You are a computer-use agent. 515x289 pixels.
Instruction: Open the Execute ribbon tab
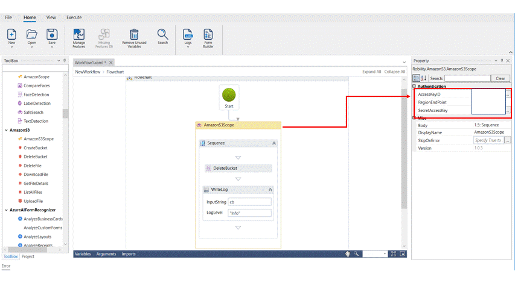pos(74,17)
